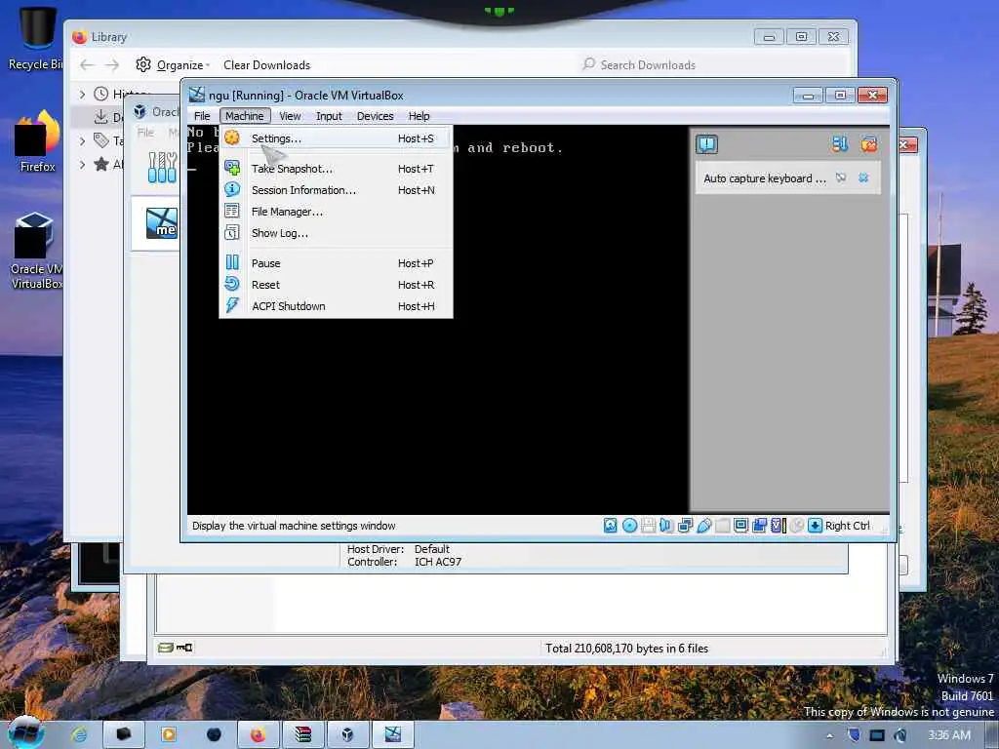Focus the Search Downloads field

[713, 65]
